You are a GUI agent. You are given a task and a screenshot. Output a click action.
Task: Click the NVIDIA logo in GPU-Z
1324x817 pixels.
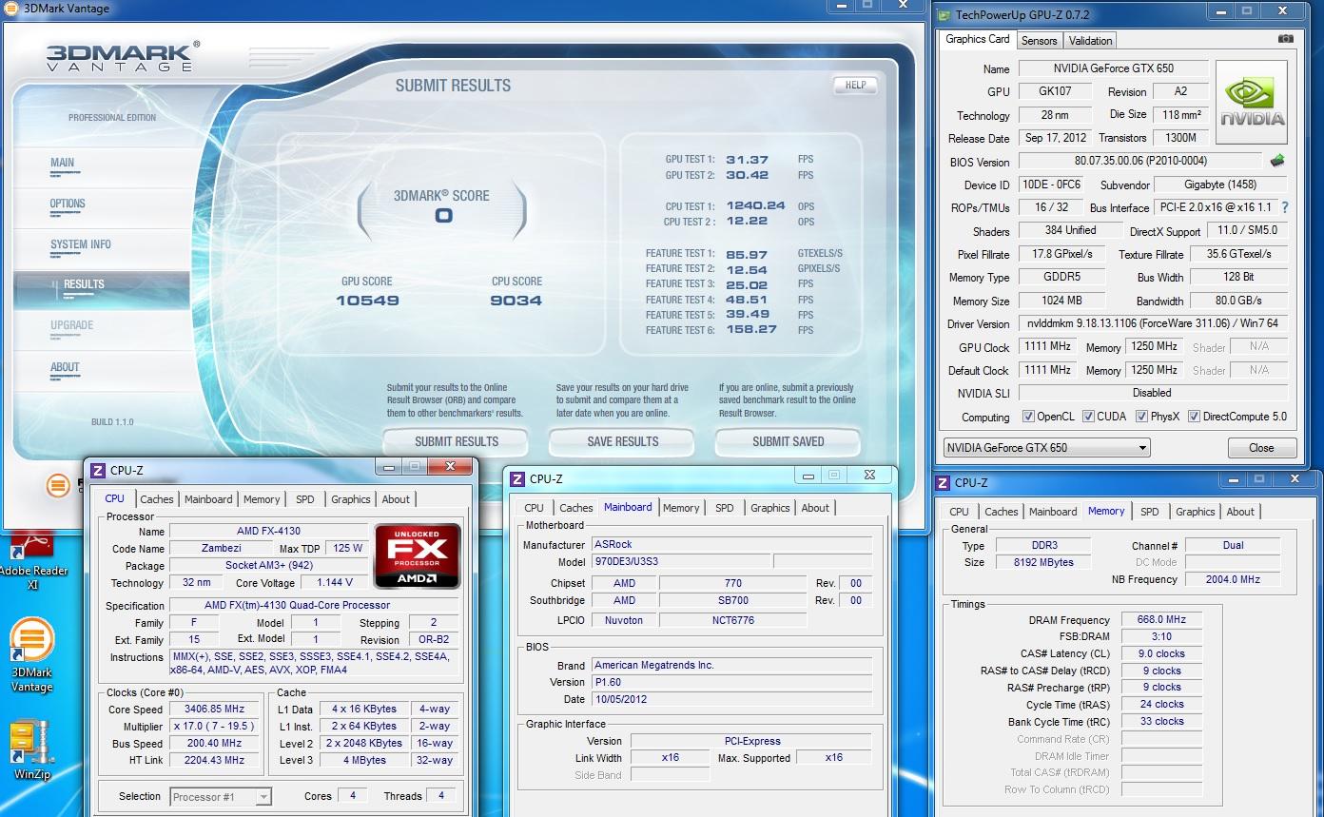(1252, 102)
